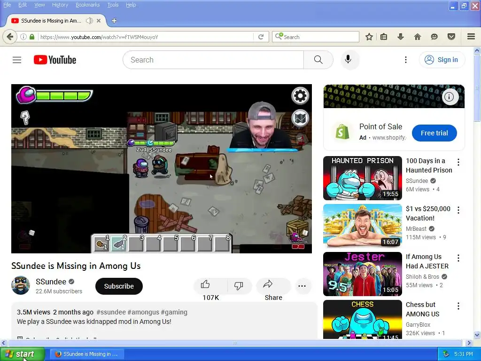
Task: Select the Firefox SSundee taskbar button
Action: click(86, 354)
